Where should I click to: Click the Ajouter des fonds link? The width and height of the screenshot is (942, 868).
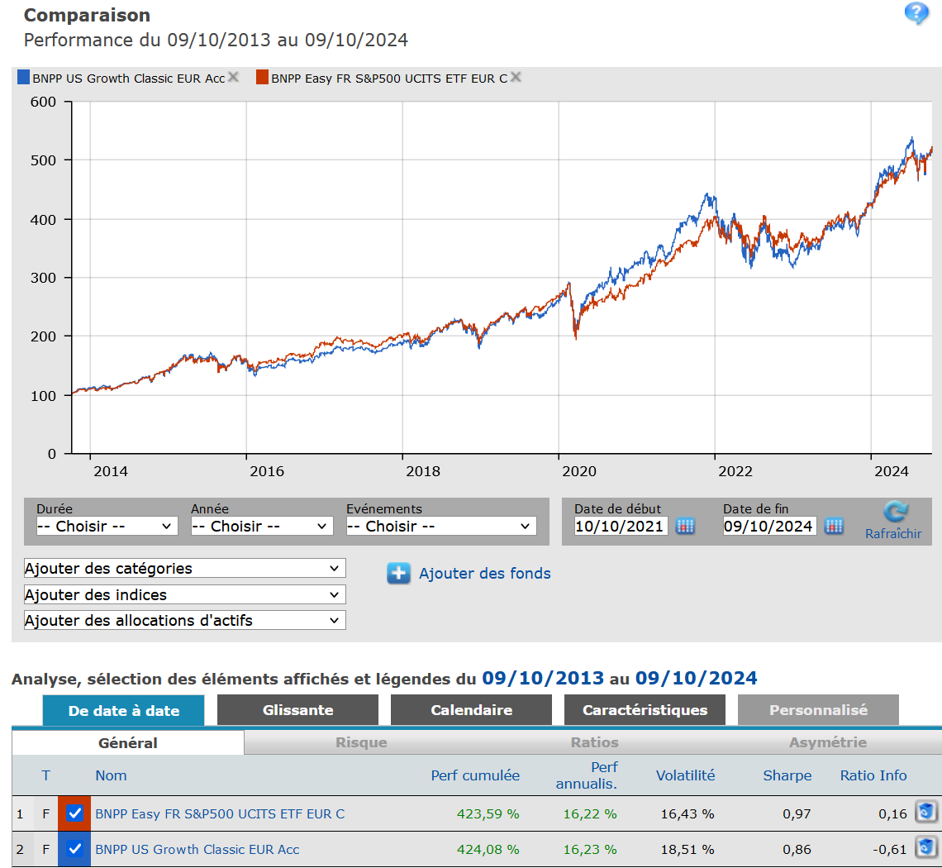point(485,574)
